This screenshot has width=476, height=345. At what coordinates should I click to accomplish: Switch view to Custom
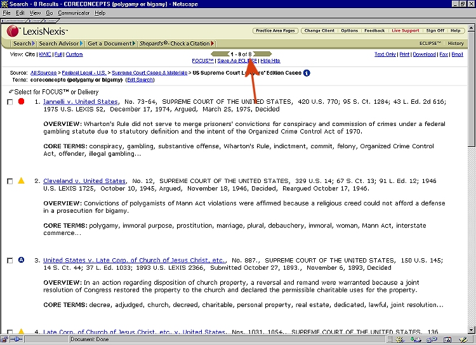coord(74,54)
